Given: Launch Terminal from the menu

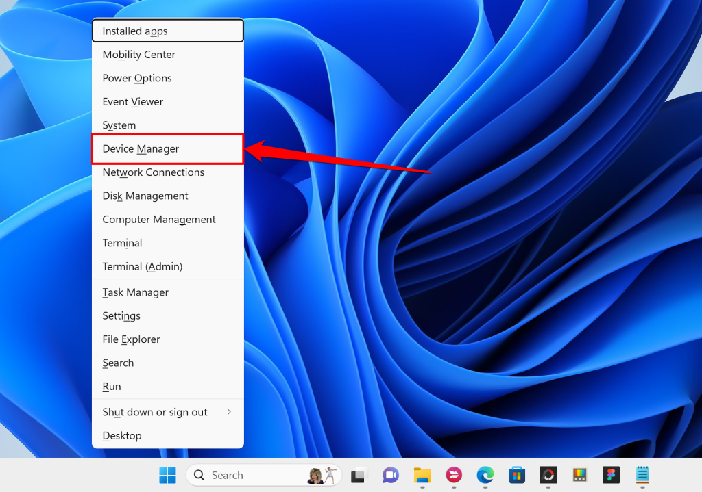Looking at the screenshot, I should coord(168,243).
